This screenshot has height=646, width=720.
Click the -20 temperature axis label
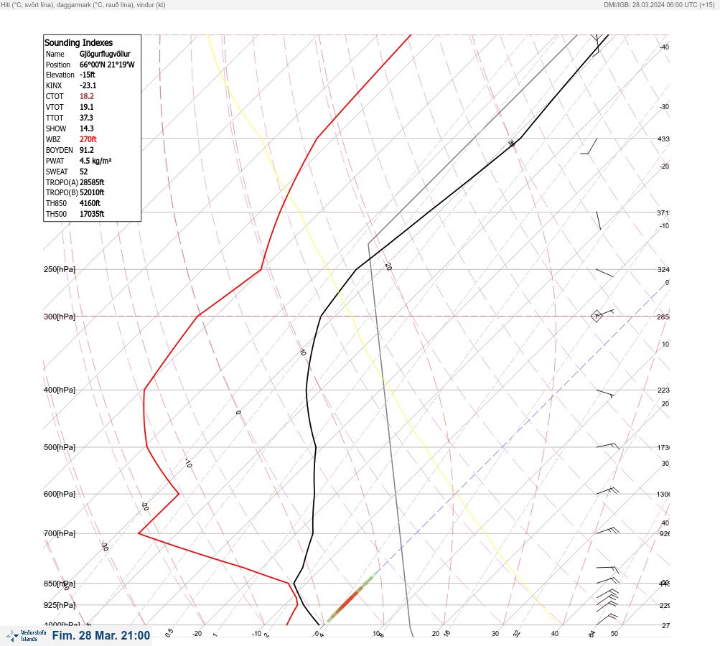pyautogui.click(x=197, y=634)
